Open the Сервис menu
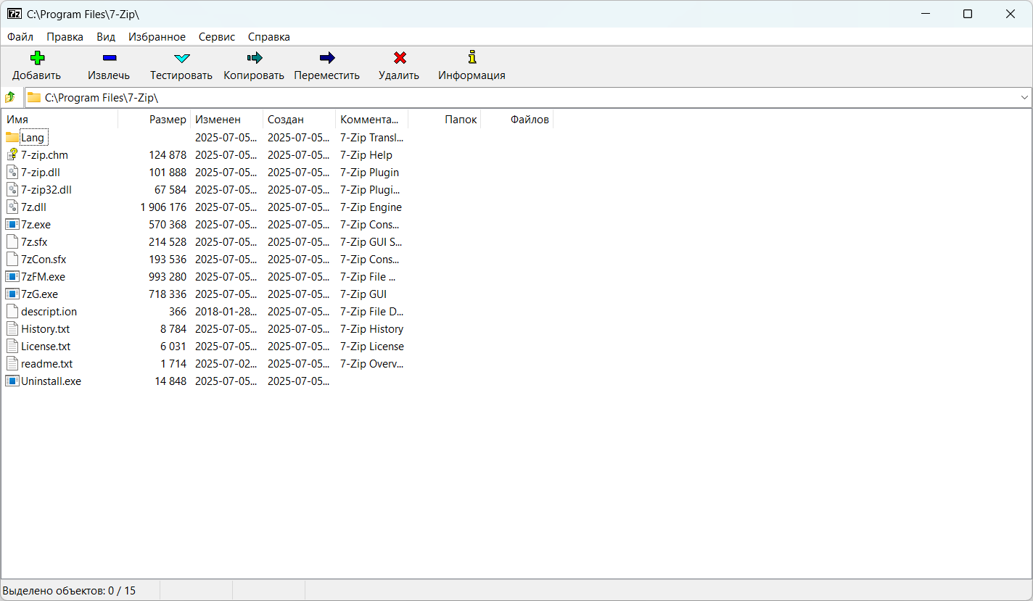The height and width of the screenshot is (601, 1033). pyautogui.click(x=217, y=37)
